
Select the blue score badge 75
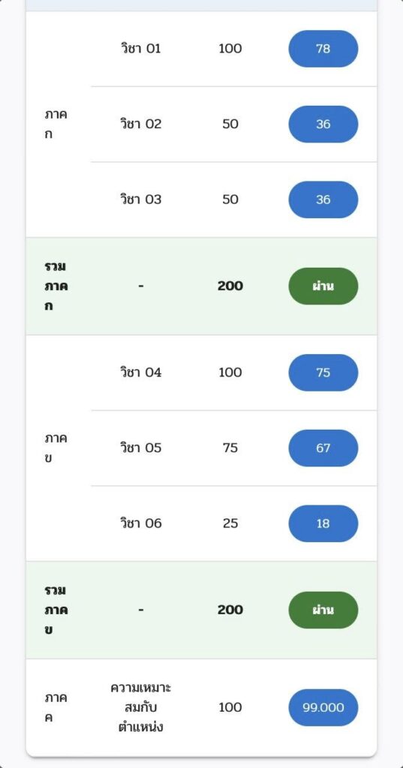click(323, 373)
